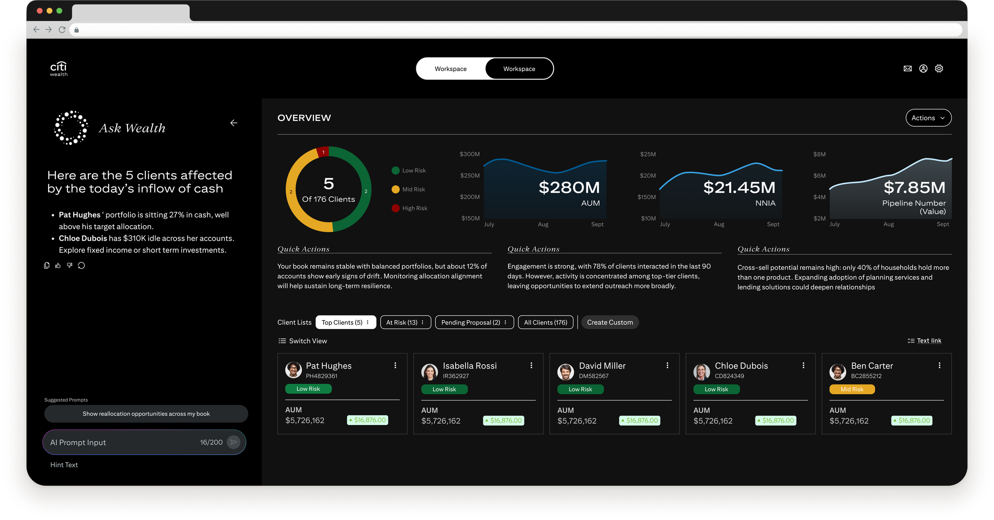The height and width of the screenshot is (520, 994).
Task: Expand the Actions dropdown
Action: tap(928, 118)
